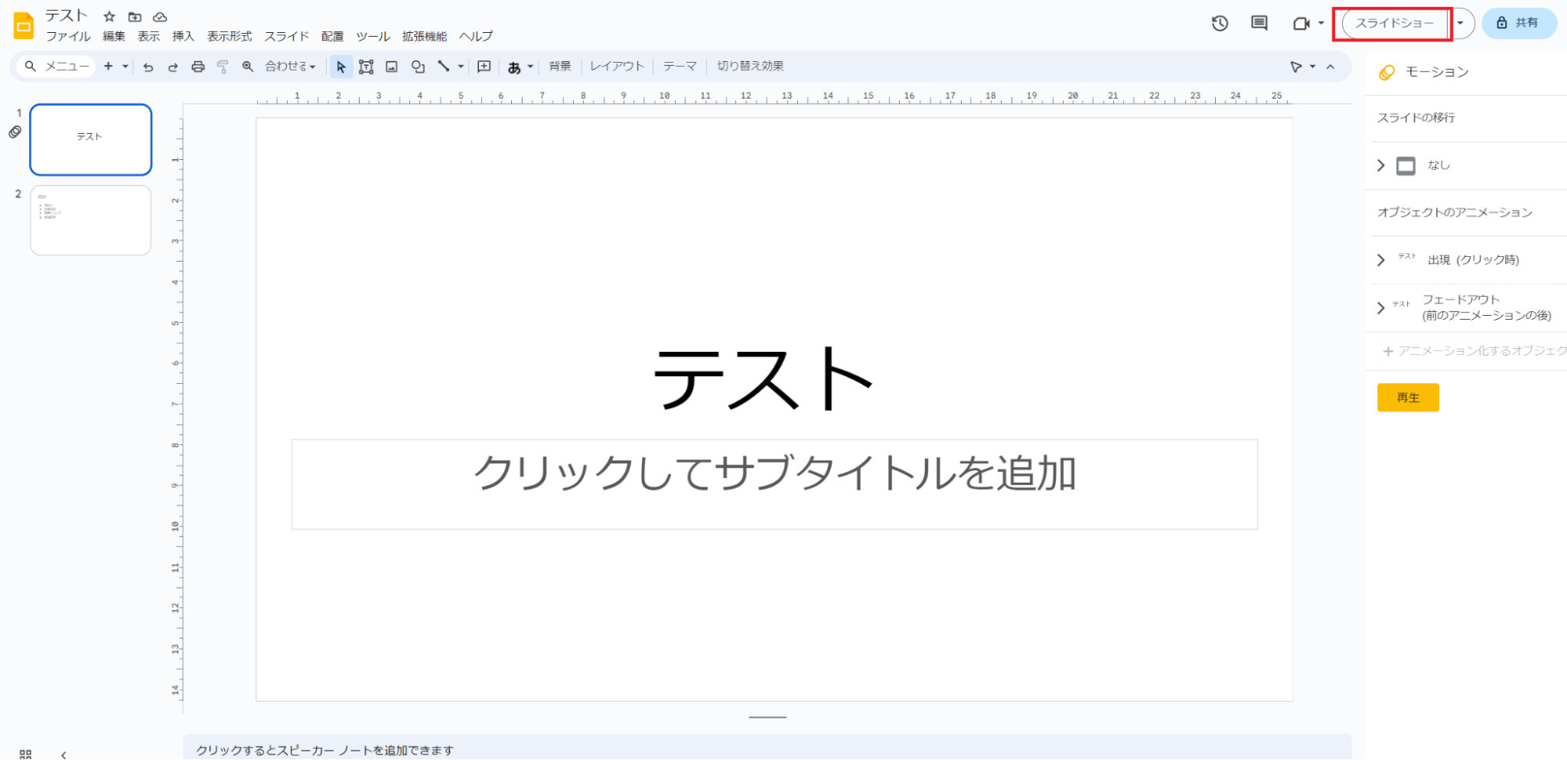Click the insert image icon

pos(392,67)
